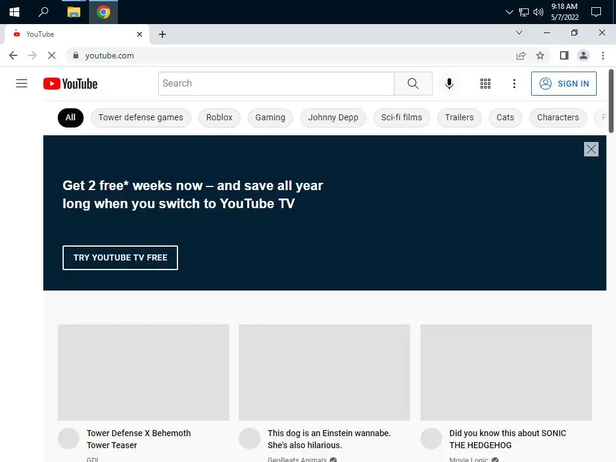Open File Explorer from the taskbar
The image size is (616, 462).
(x=73, y=12)
